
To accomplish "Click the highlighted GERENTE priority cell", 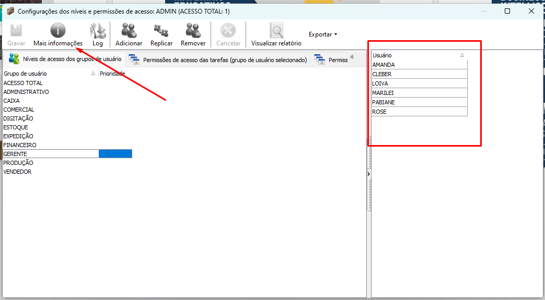I will pos(115,154).
